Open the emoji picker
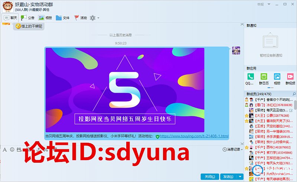 pos(12,150)
